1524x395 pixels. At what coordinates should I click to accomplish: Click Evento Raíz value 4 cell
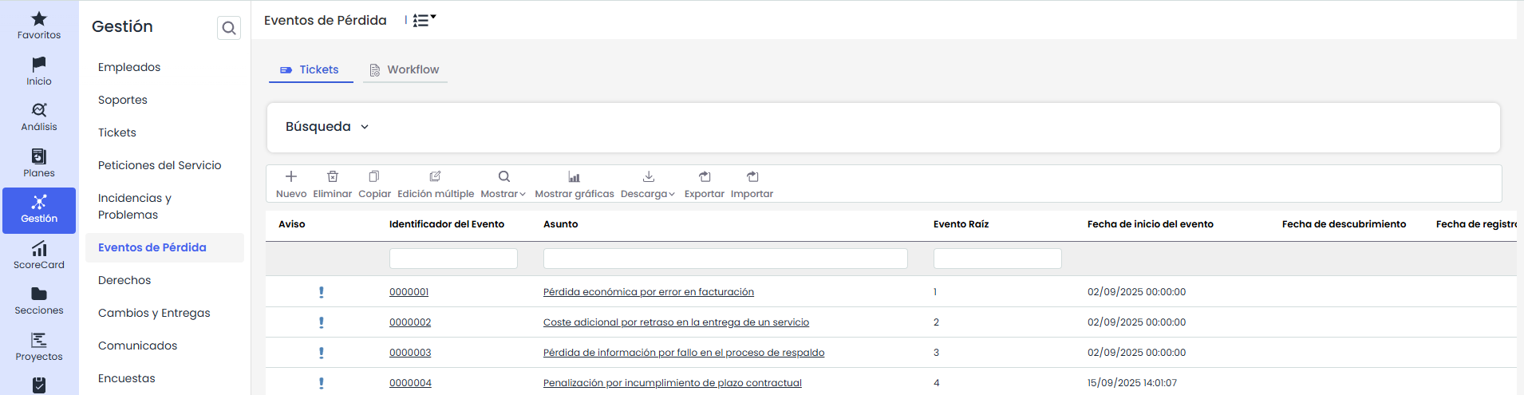pos(937,383)
